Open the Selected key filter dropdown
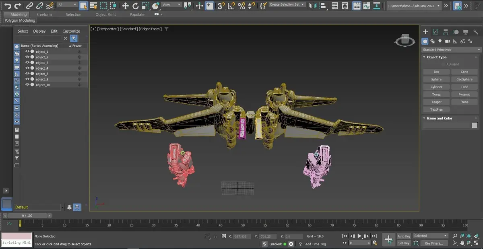Screen dimensions: 483x249 [430, 236]
